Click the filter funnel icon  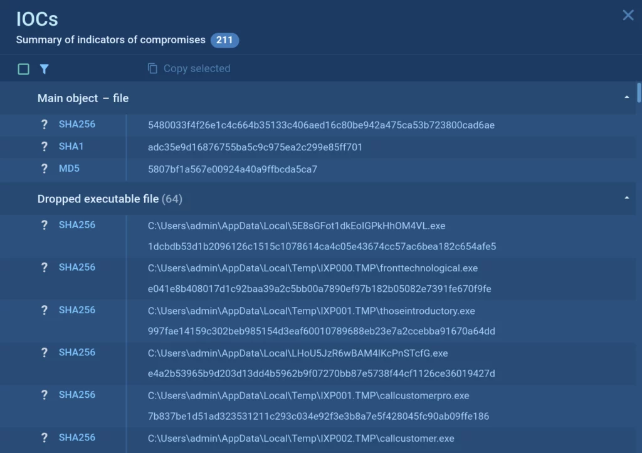click(44, 69)
